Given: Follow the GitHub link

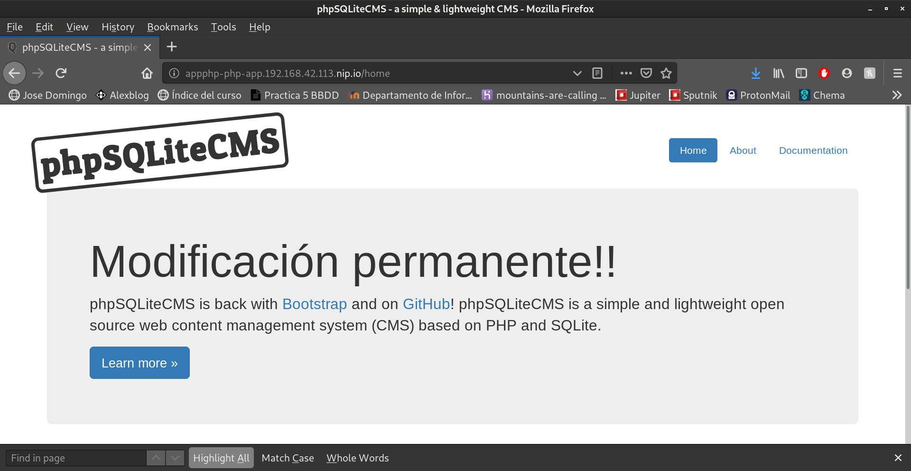Looking at the screenshot, I should tap(426, 304).
